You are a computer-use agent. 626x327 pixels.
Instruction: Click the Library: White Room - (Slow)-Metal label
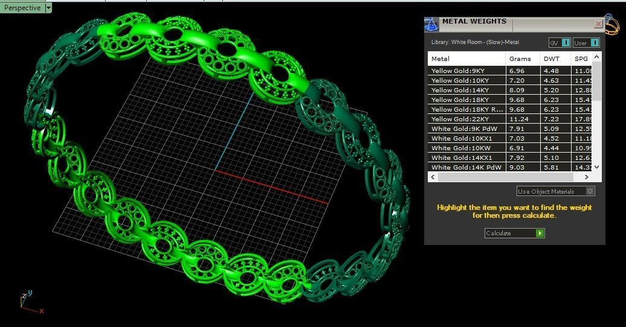point(475,42)
